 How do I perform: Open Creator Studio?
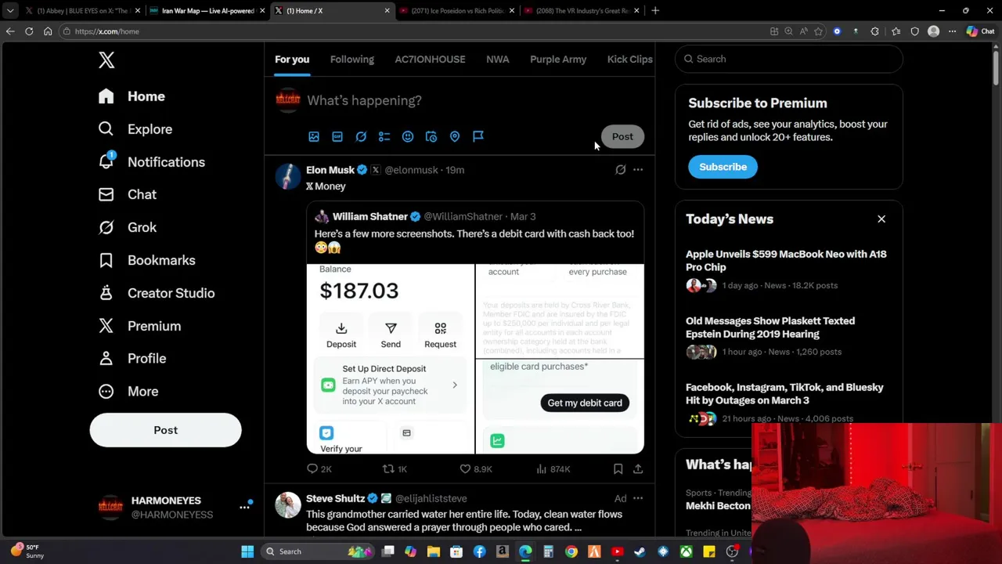coord(156,293)
